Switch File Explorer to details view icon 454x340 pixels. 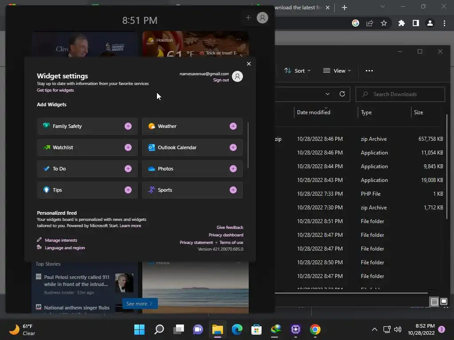point(434,302)
